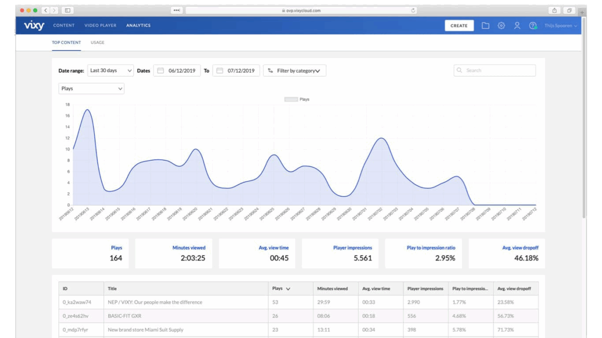Click the reader dots button near address bar
602x338 pixels.
tap(177, 10)
